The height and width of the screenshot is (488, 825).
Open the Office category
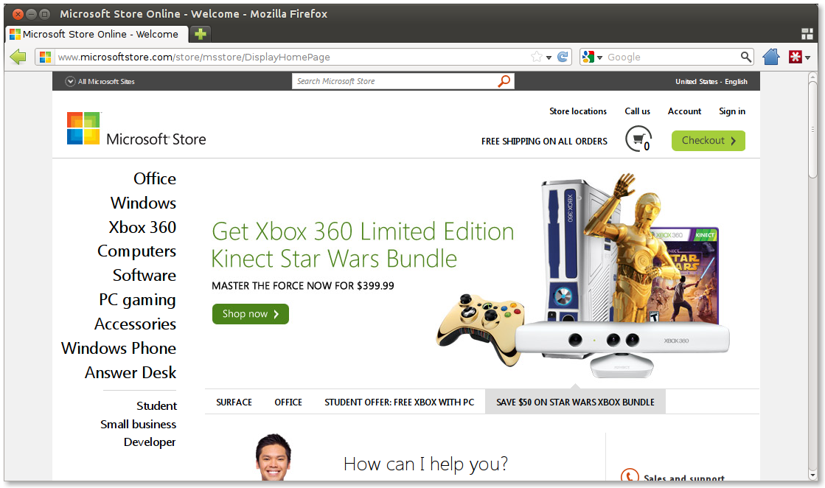[x=155, y=179]
